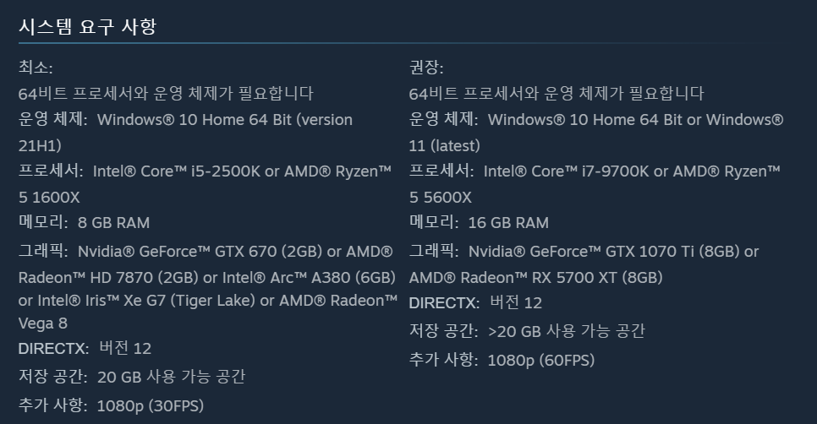Click '>20 GB 사용 가능 공간' under recommended
The width and height of the screenshot is (817, 424).
(x=567, y=331)
